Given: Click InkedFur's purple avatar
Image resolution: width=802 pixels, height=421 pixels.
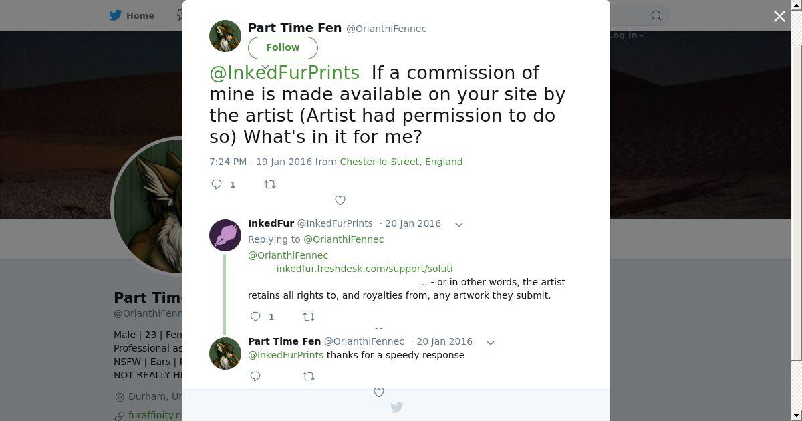Looking at the screenshot, I should (225, 235).
